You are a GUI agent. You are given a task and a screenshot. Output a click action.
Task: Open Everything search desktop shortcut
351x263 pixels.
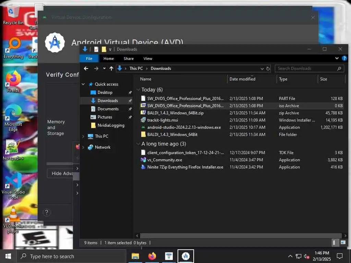pyautogui.click(x=13, y=48)
